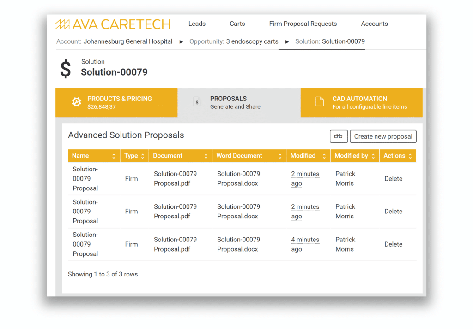Click the Name column header

coord(94,156)
